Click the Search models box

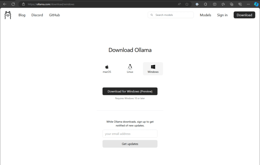click(x=171, y=15)
